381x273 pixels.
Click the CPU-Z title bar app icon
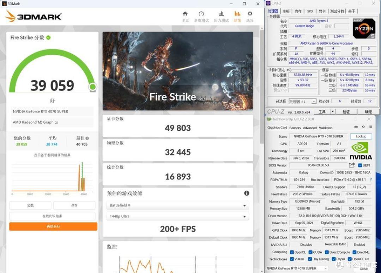tap(268, 3)
